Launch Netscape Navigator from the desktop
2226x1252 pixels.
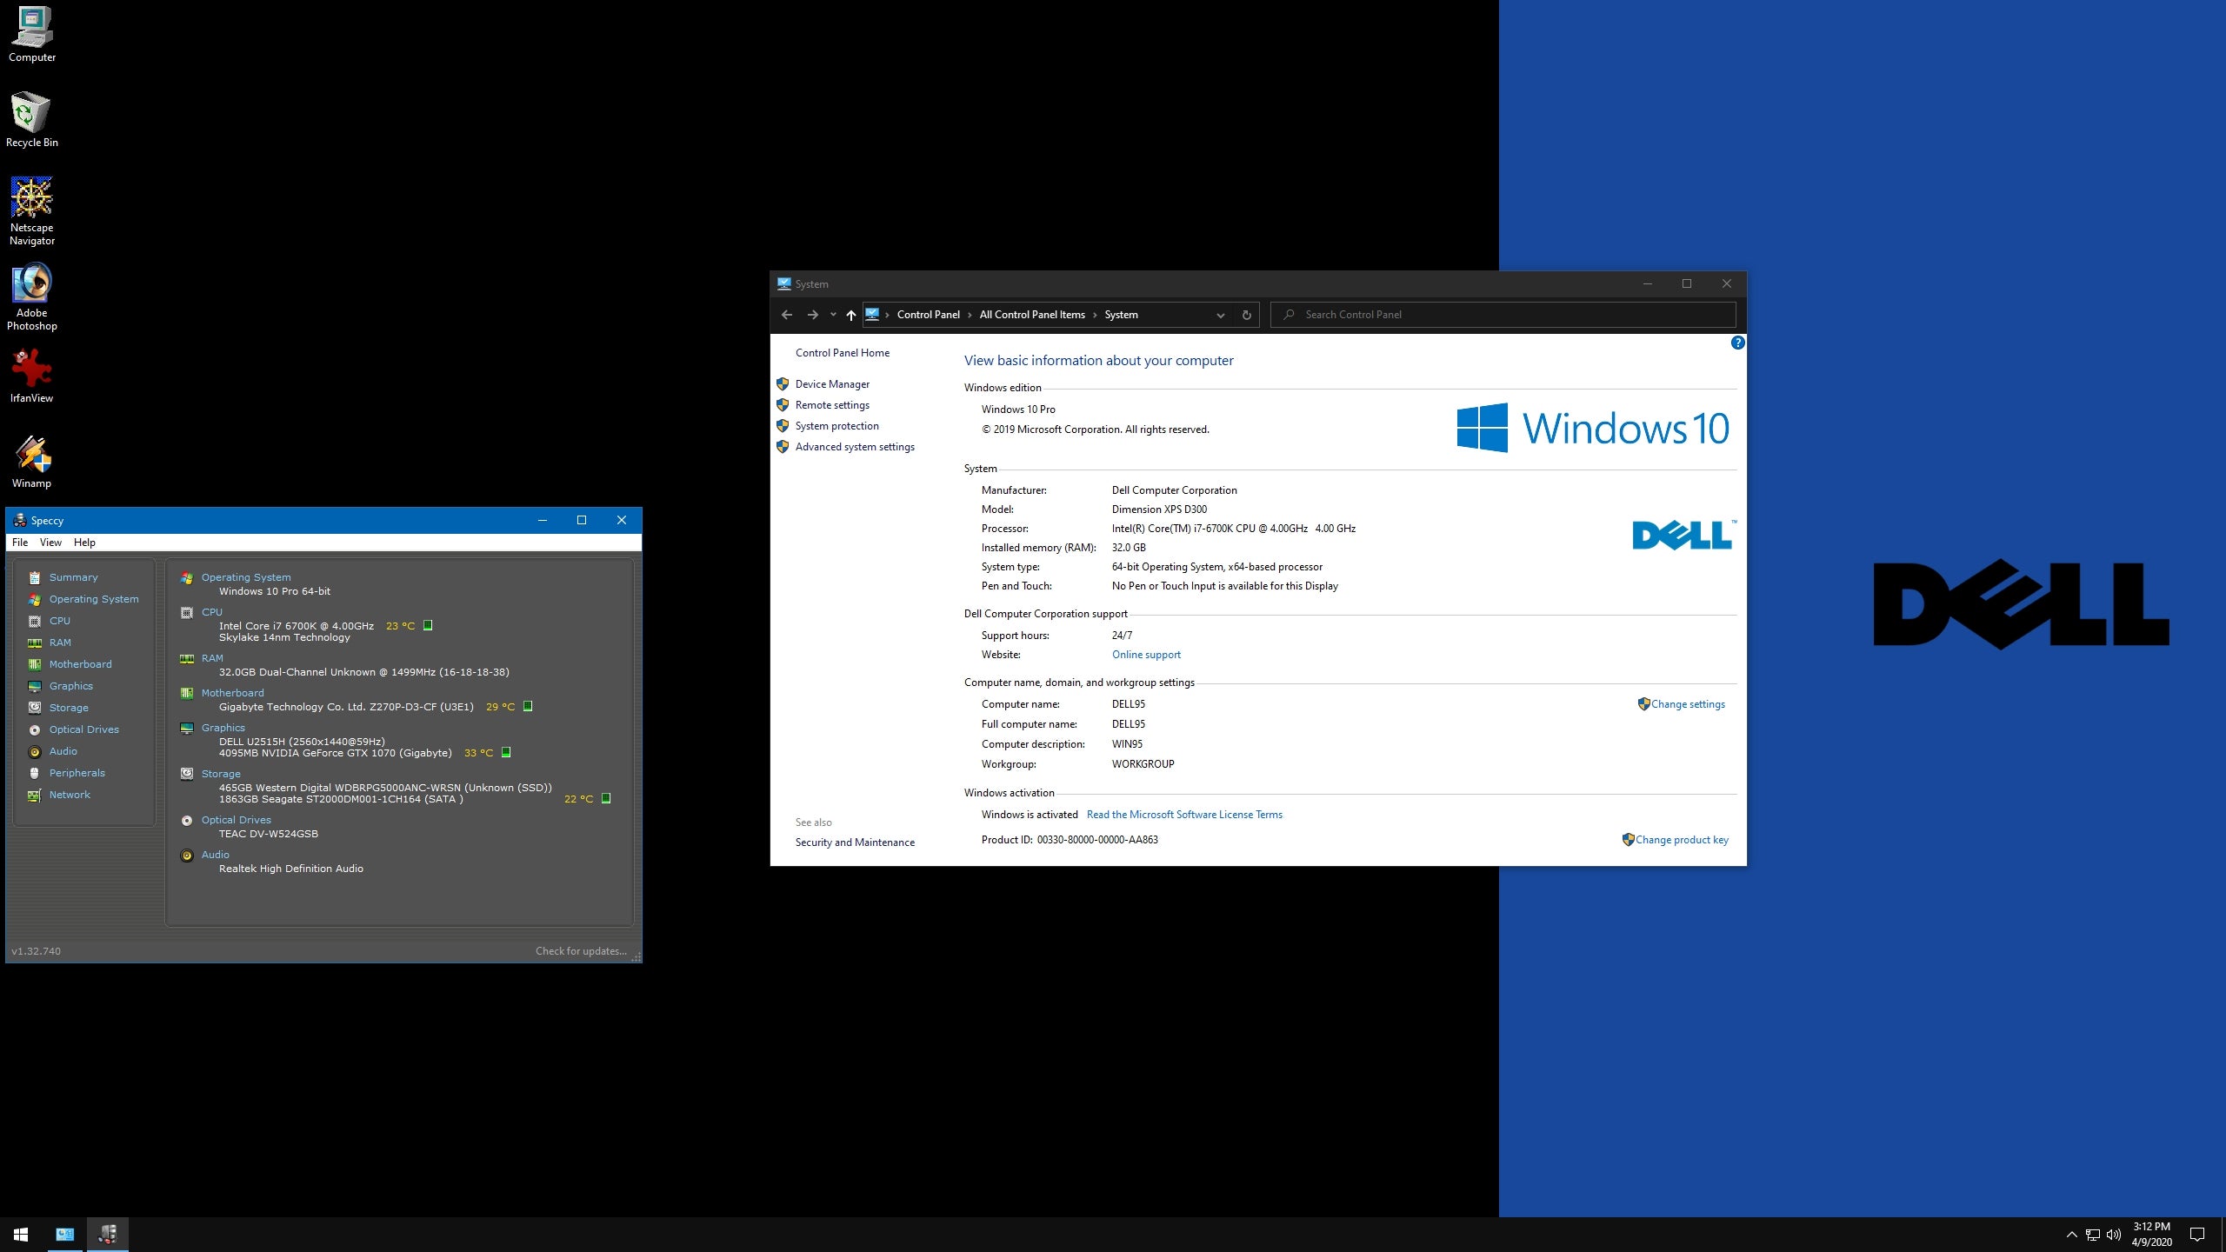click(32, 211)
